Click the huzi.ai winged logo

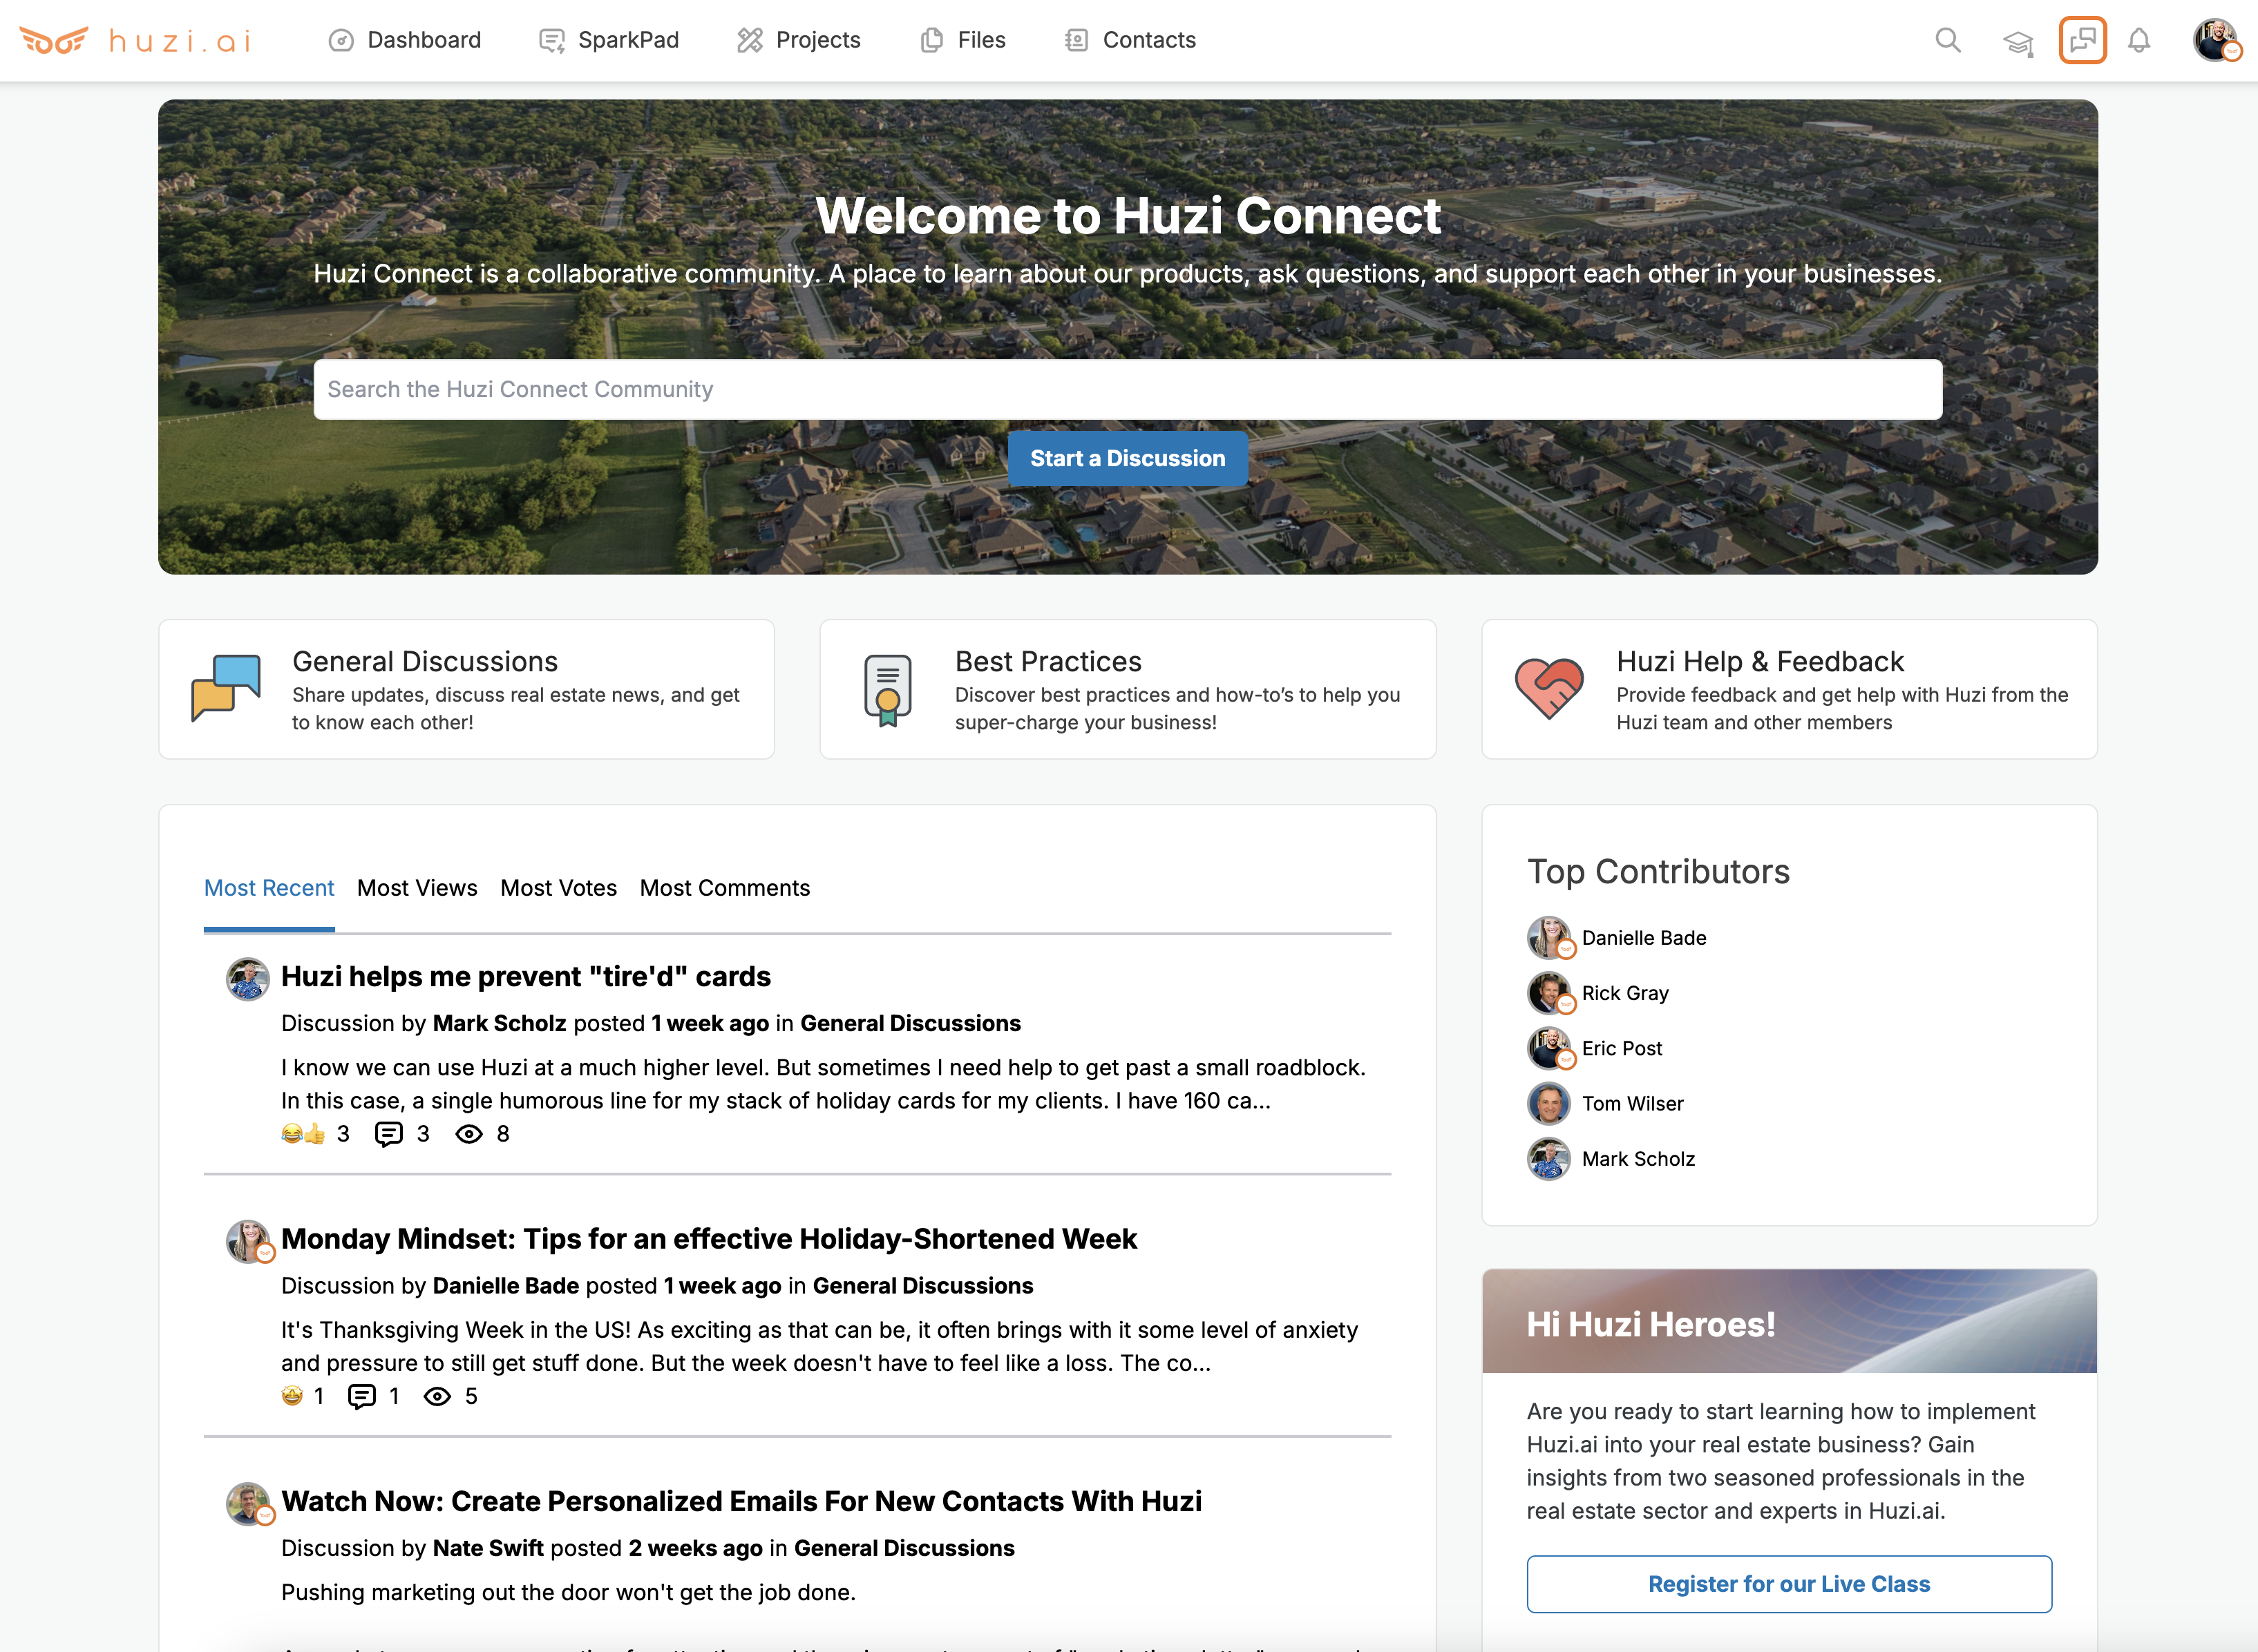54,40
